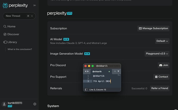Image resolution: width=178 pixels, height=110 pixels.
Task: Click line number 2 in editor gutter
Action: coord(88,78)
